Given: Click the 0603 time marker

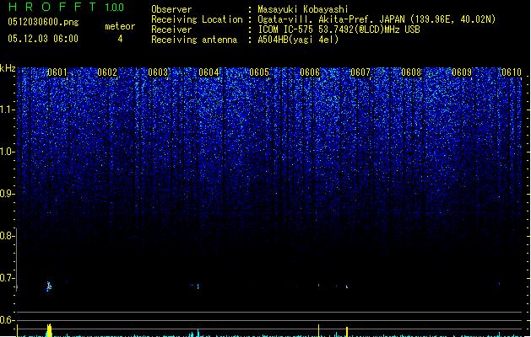Looking at the screenshot, I should pos(158,72).
